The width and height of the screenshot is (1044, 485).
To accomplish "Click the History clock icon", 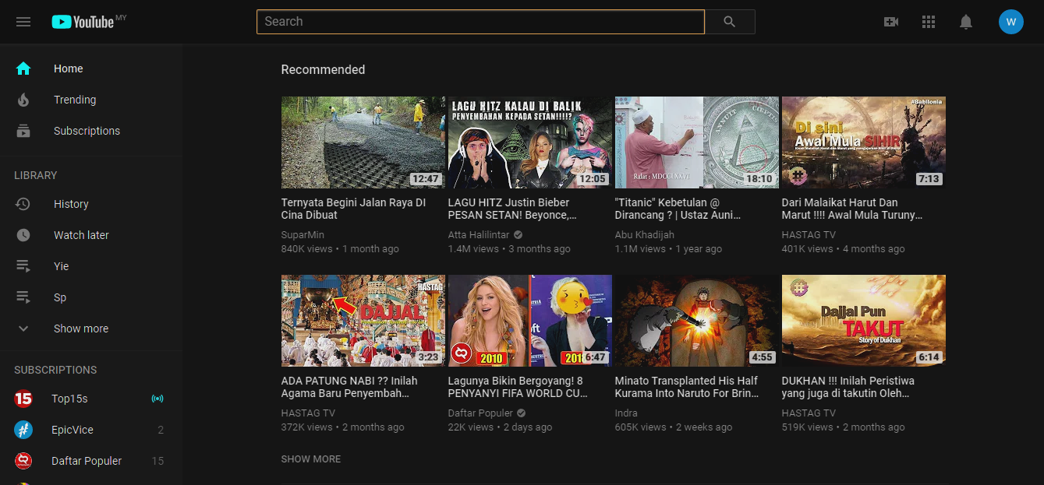I will click(23, 204).
